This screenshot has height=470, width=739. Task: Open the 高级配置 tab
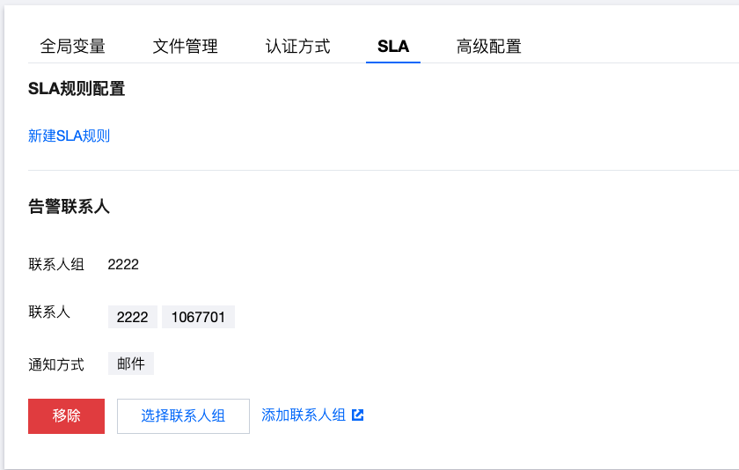tap(489, 47)
